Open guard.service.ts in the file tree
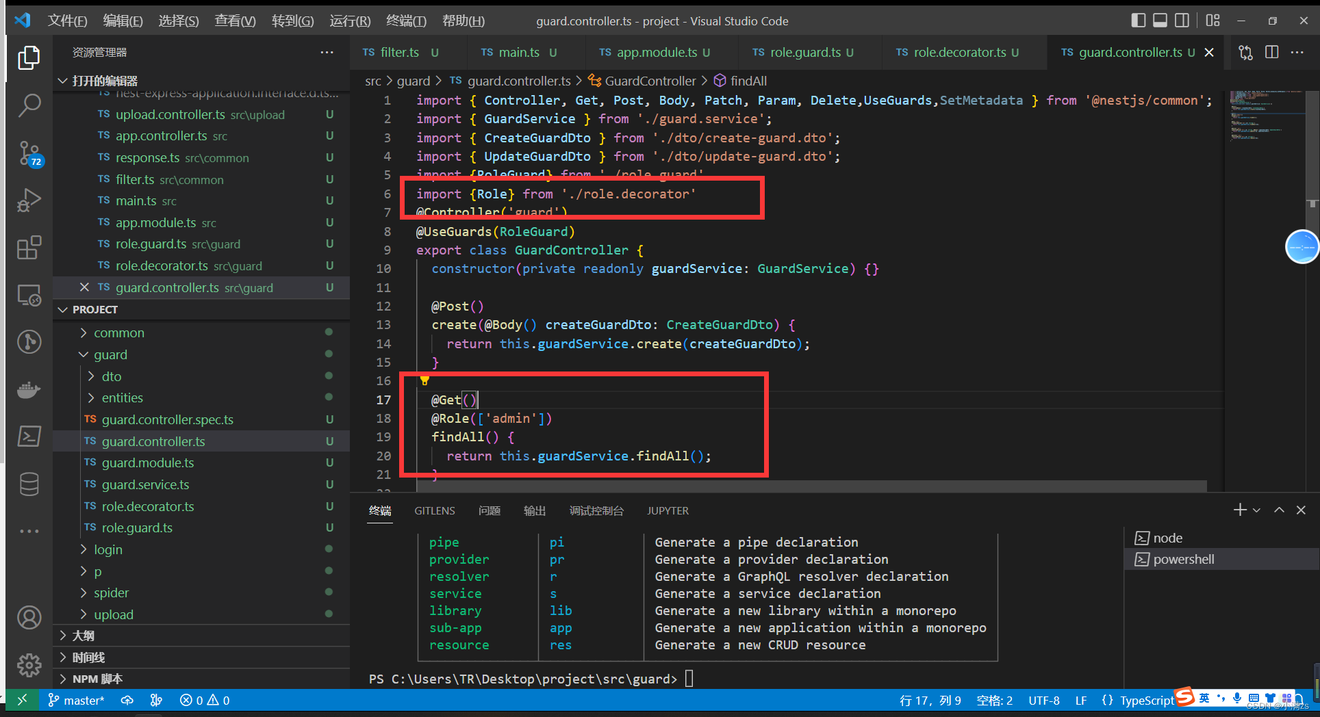Screen dimensions: 1320x717 [145, 485]
